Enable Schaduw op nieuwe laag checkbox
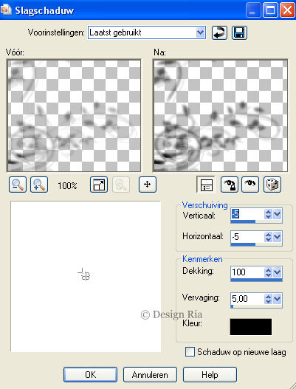The width and height of the screenshot is (296, 389). [190, 352]
